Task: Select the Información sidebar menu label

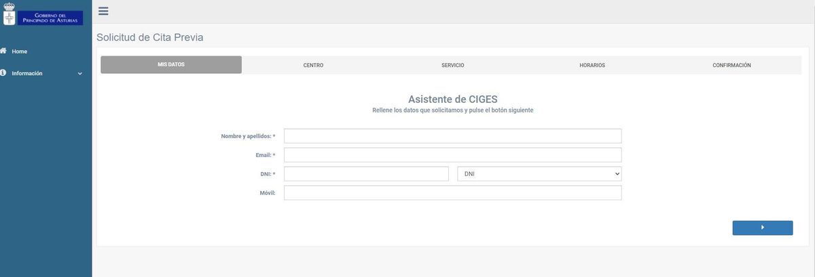Action: coord(27,73)
